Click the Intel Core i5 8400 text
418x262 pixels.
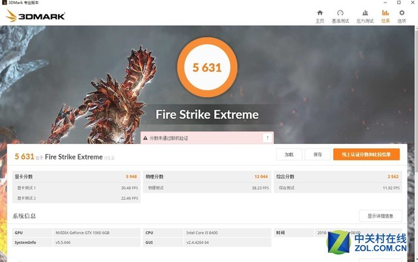202,233
